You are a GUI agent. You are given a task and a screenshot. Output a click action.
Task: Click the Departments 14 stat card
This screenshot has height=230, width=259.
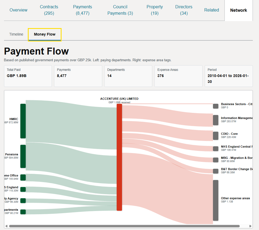(128, 76)
